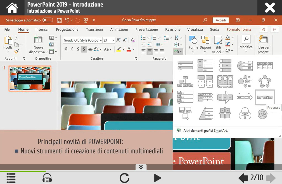Toggle Bold (G) formatting

[66, 49]
